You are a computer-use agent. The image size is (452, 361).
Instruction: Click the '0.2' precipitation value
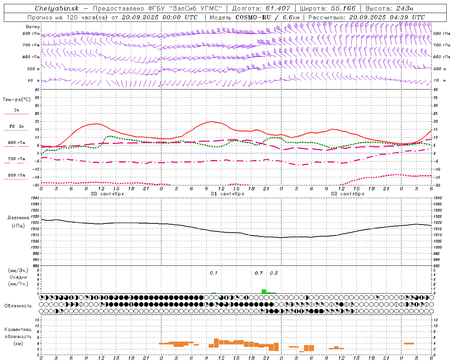(274, 273)
